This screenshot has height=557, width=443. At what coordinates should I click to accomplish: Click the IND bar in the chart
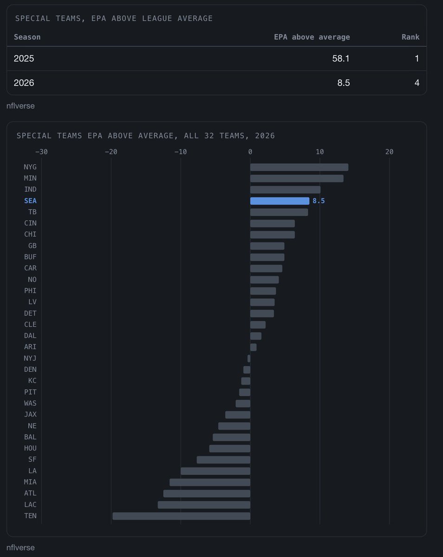(285, 189)
